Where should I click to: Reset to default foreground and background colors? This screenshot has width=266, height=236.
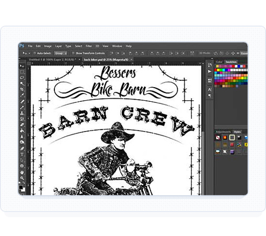point(20,183)
